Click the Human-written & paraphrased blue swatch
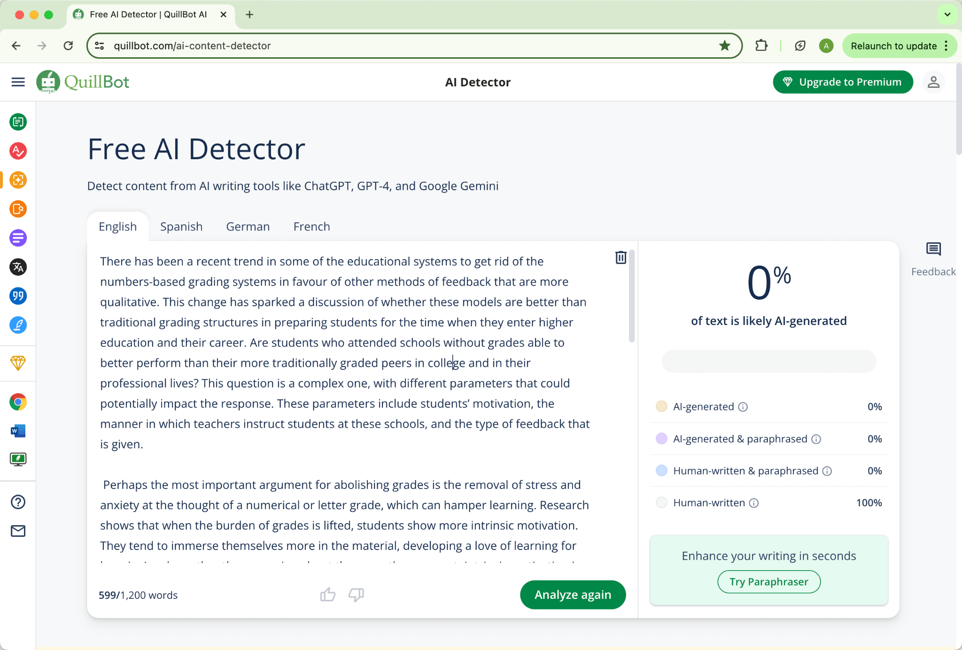 tap(661, 471)
